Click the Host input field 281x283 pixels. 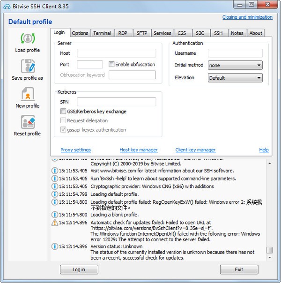[116, 53]
